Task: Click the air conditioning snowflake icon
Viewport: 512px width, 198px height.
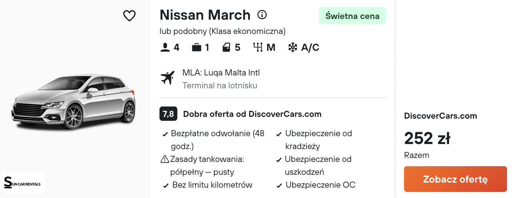Action: [x=293, y=48]
